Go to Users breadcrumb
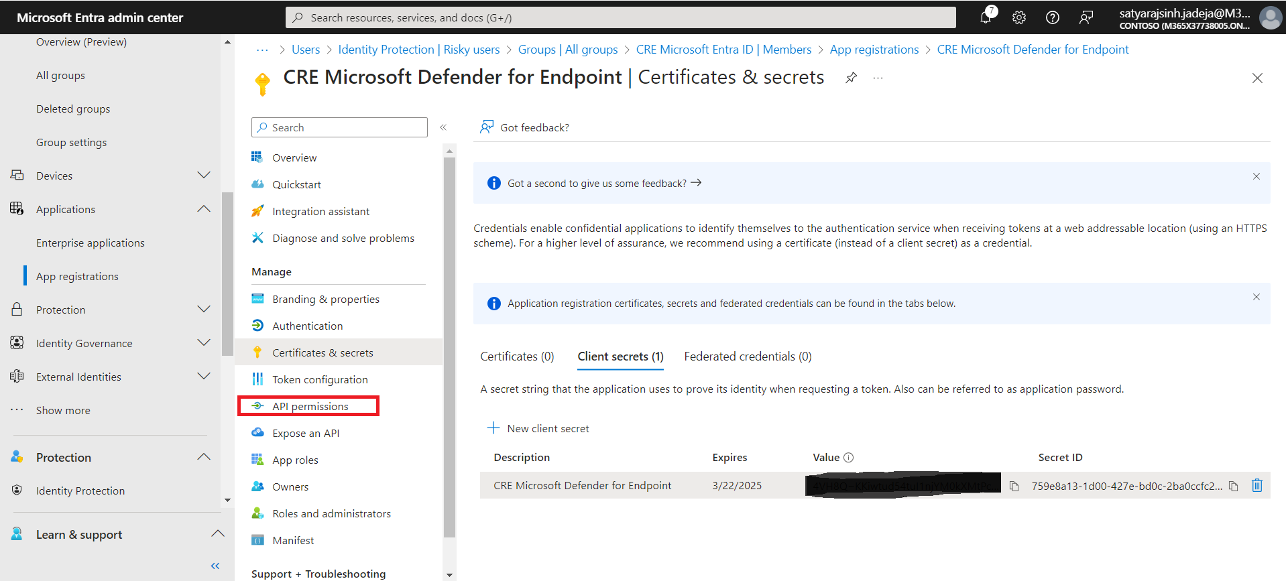The height and width of the screenshot is (581, 1286). pyautogui.click(x=306, y=50)
